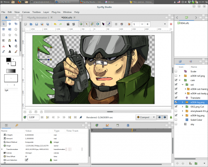Raise the selected layer with up arrow

click(x=177, y=163)
